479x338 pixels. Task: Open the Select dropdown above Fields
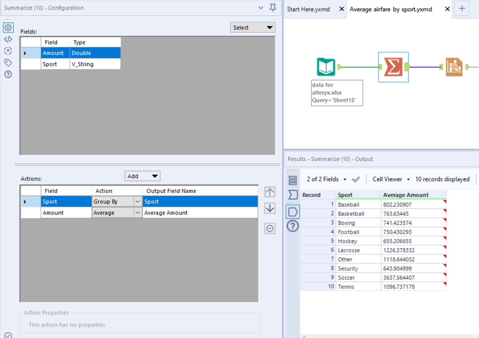point(253,27)
